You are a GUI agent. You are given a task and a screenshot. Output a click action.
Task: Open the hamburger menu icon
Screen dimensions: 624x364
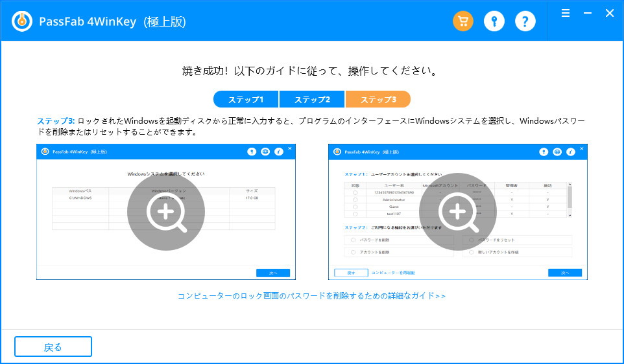click(566, 13)
